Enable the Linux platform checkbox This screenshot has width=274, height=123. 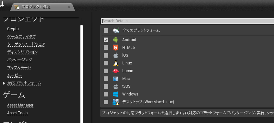(x=106, y=63)
